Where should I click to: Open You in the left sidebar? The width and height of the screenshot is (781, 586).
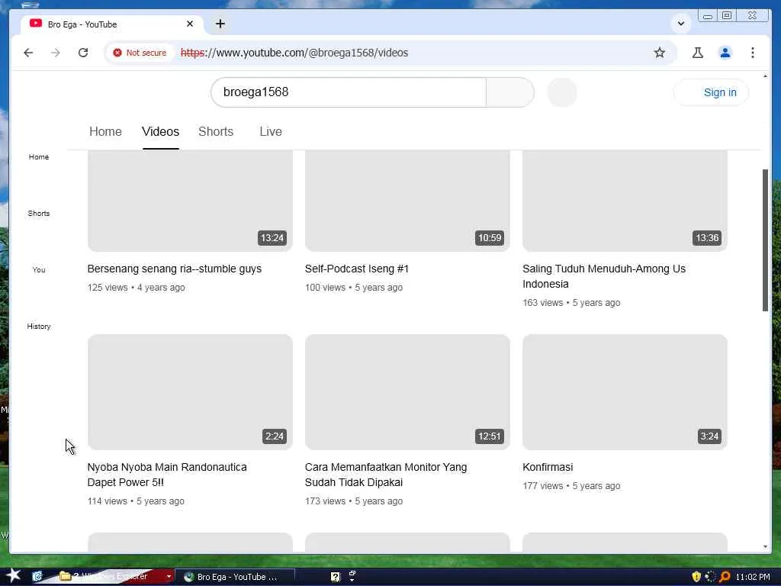[x=39, y=269]
